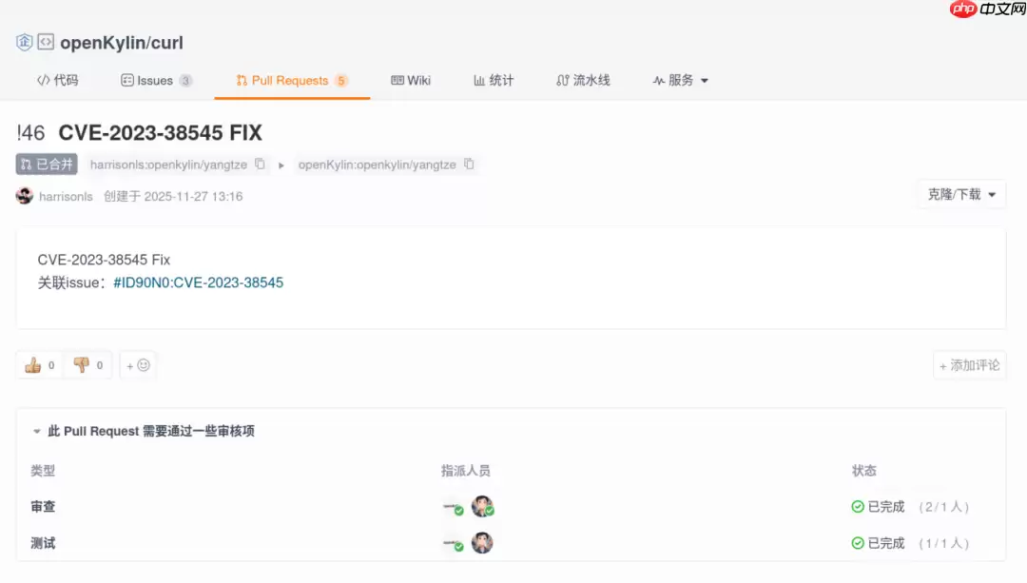
Task: Click the thumbs up reaction
Action: 39,365
